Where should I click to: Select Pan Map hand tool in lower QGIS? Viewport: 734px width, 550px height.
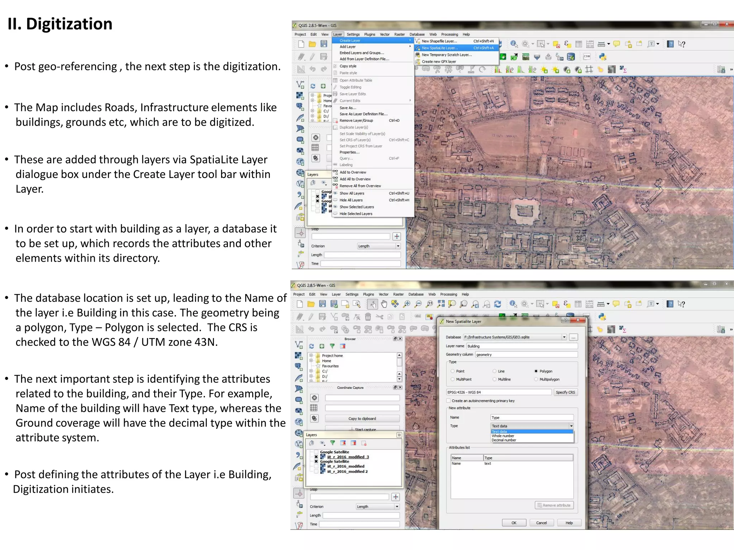(384, 304)
